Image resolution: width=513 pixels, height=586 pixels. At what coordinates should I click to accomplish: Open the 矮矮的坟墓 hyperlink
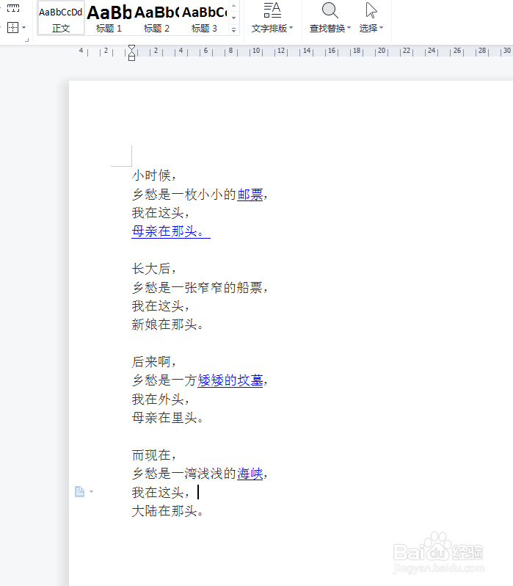(230, 380)
